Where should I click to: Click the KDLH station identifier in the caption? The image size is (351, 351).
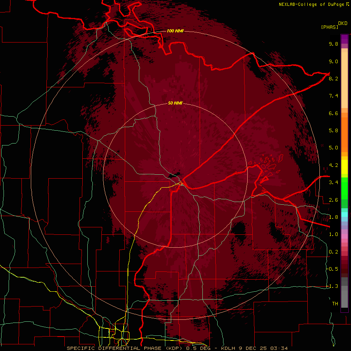pyautogui.click(x=228, y=348)
